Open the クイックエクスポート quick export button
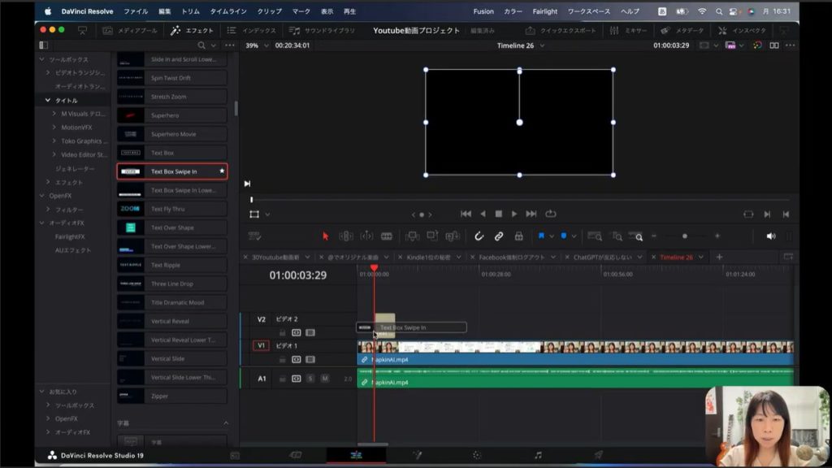Screen dimensions: 832x468 coord(561,30)
